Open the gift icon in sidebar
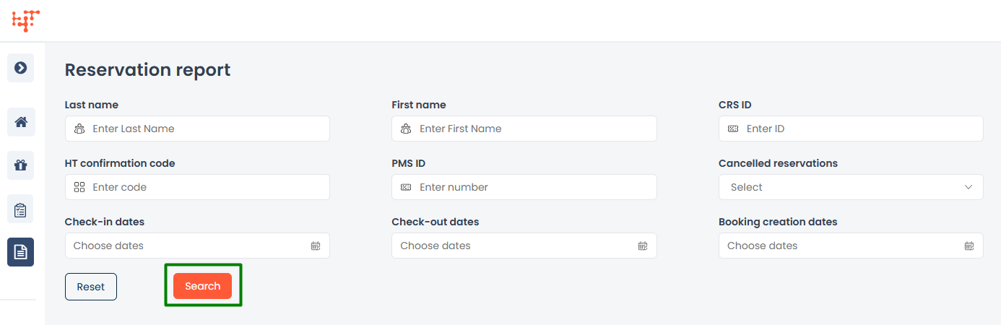Viewport: 1001px width, 325px height. point(20,165)
